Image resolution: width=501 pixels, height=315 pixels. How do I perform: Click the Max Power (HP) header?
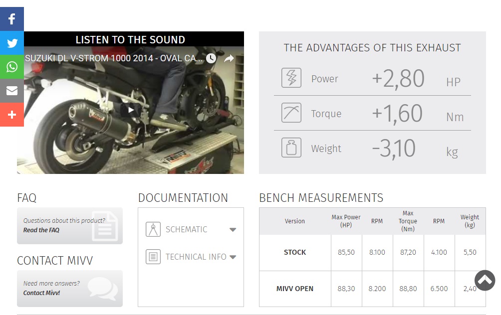(x=346, y=221)
